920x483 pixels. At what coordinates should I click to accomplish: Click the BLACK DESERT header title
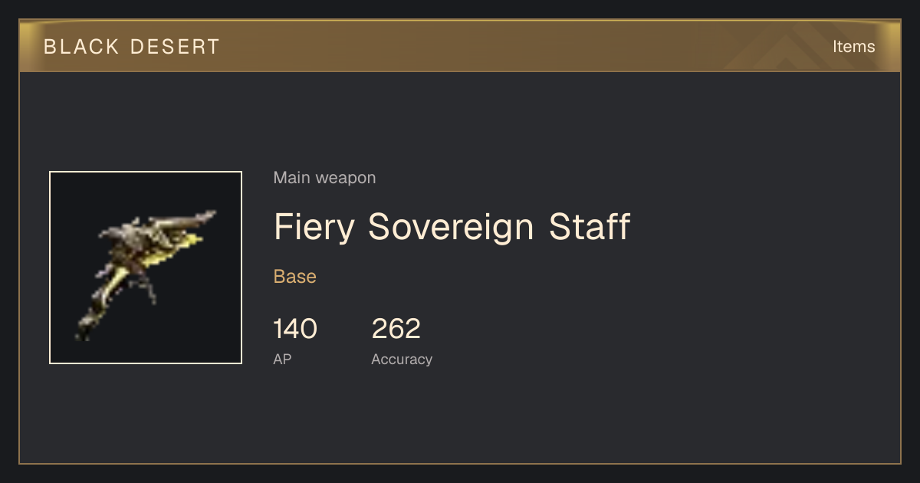tap(132, 47)
